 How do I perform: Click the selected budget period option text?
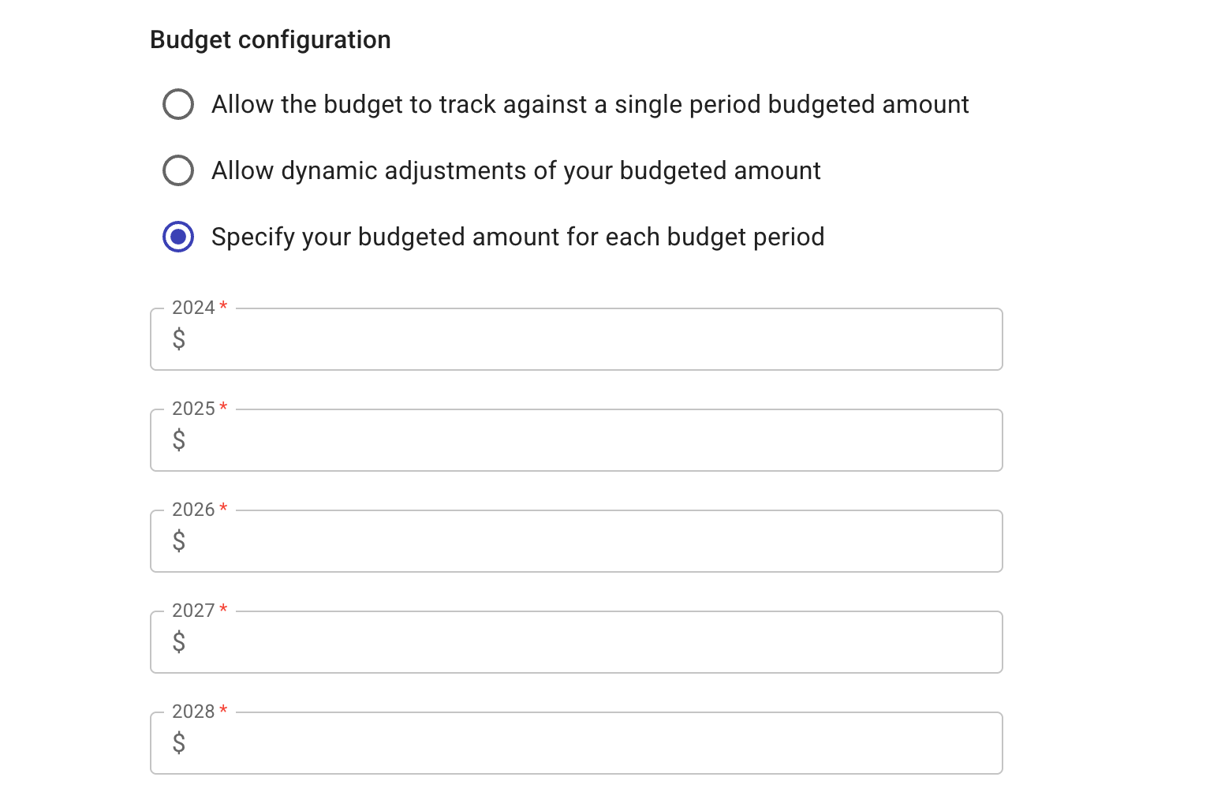point(517,236)
